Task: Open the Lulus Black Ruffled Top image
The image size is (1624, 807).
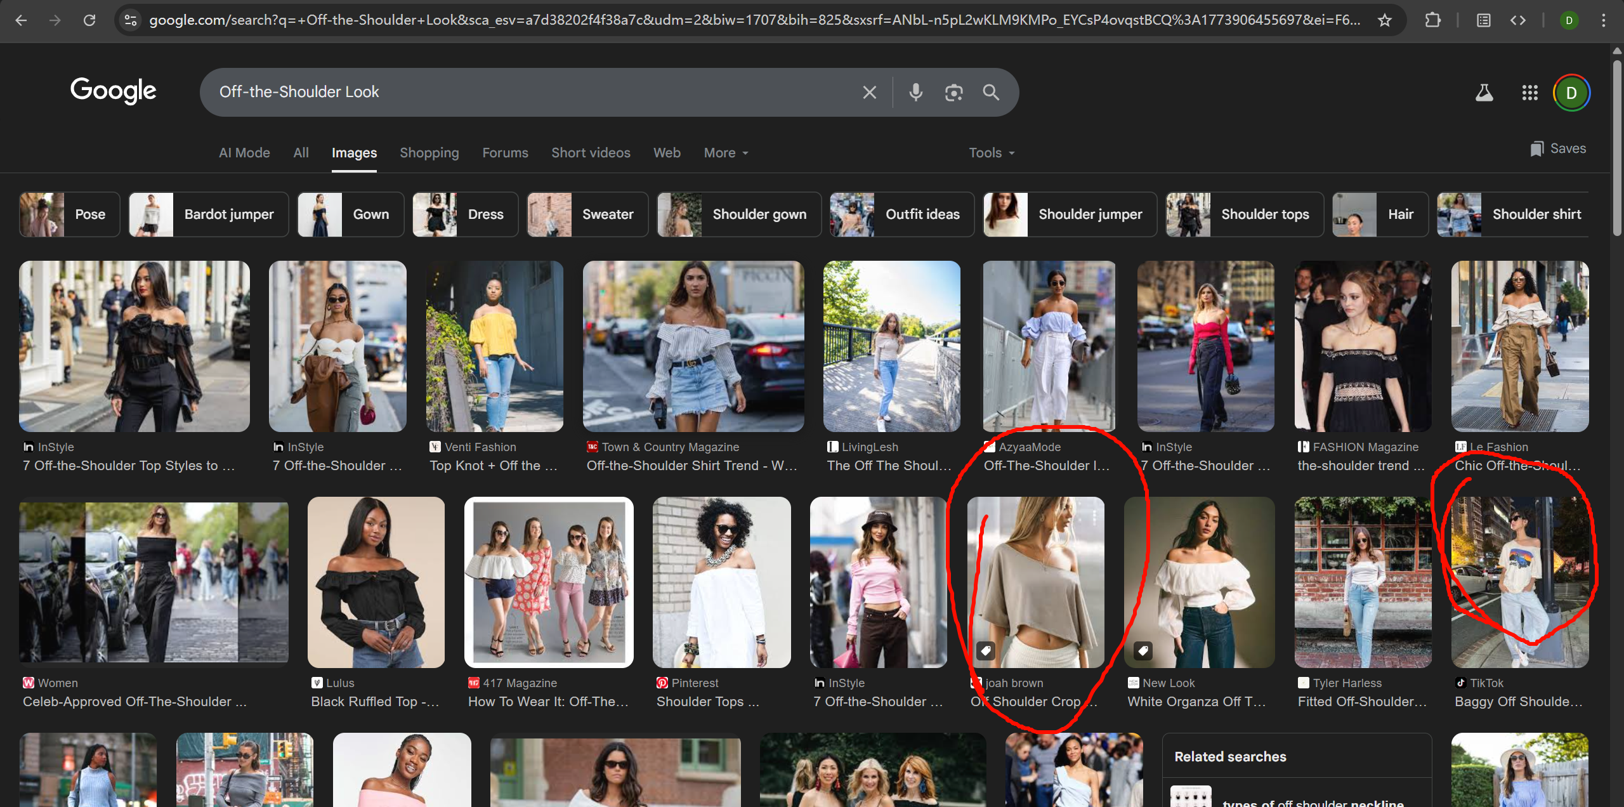Action: pos(376,582)
